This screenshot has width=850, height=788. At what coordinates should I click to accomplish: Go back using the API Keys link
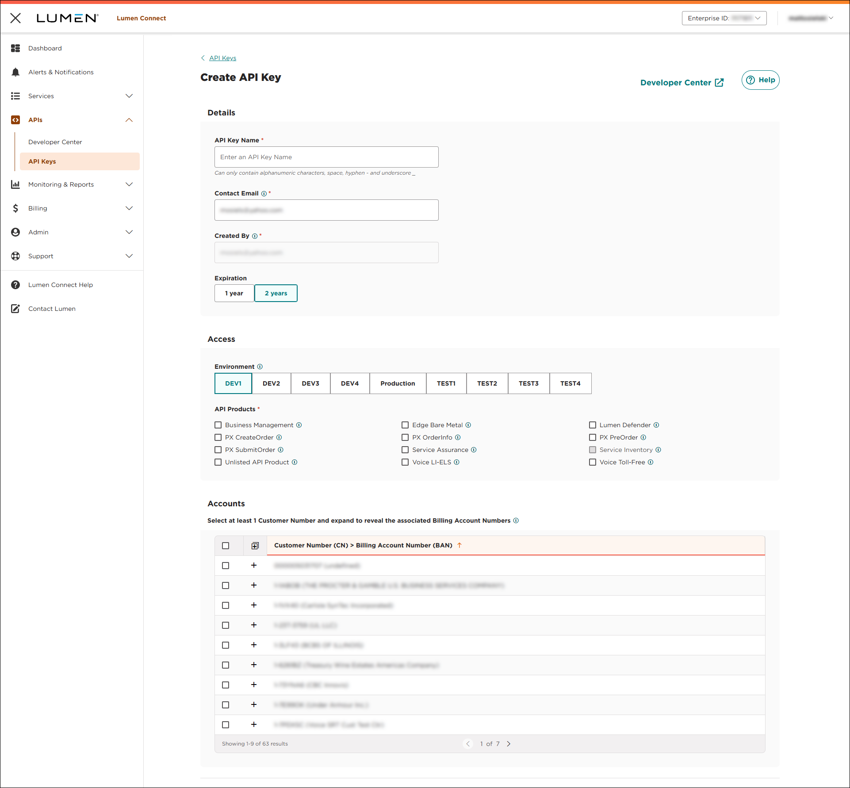click(x=222, y=58)
